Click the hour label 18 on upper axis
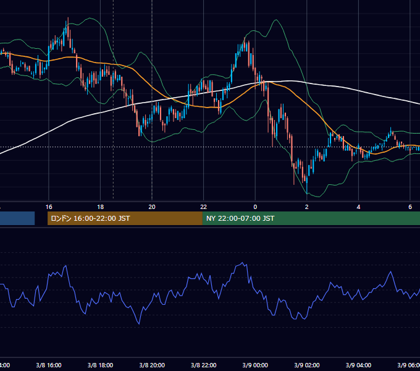 100,207
